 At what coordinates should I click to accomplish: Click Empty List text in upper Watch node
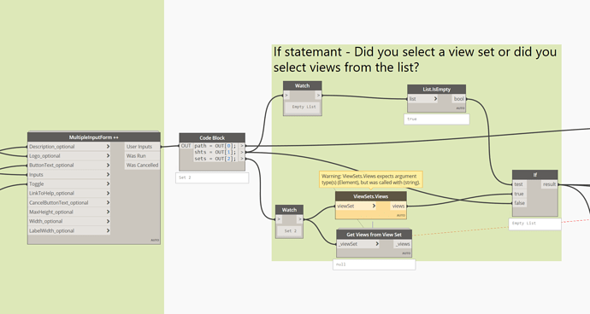click(x=304, y=107)
